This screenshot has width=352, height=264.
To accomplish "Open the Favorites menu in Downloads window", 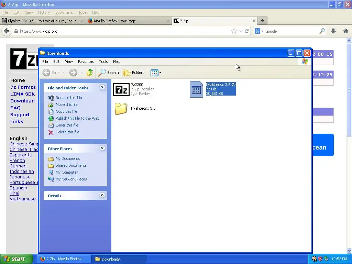I will [x=86, y=62].
